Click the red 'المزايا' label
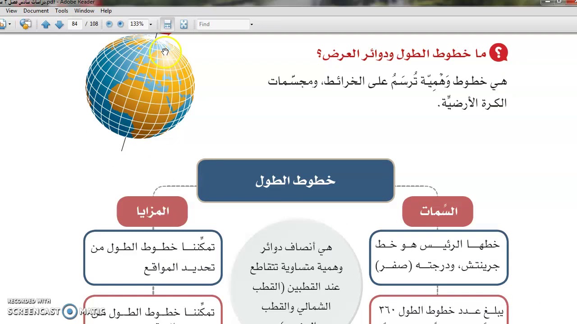Viewport: 577px width, 324px height. point(152,211)
